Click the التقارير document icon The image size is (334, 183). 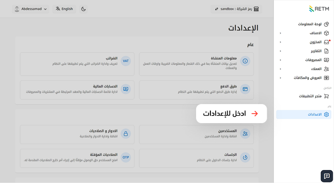tap(326, 51)
